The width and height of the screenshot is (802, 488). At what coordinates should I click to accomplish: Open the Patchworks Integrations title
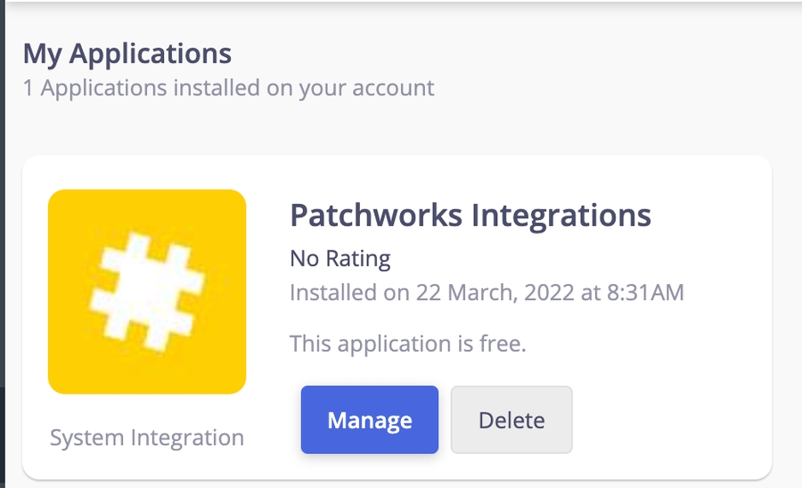click(471, 216)
